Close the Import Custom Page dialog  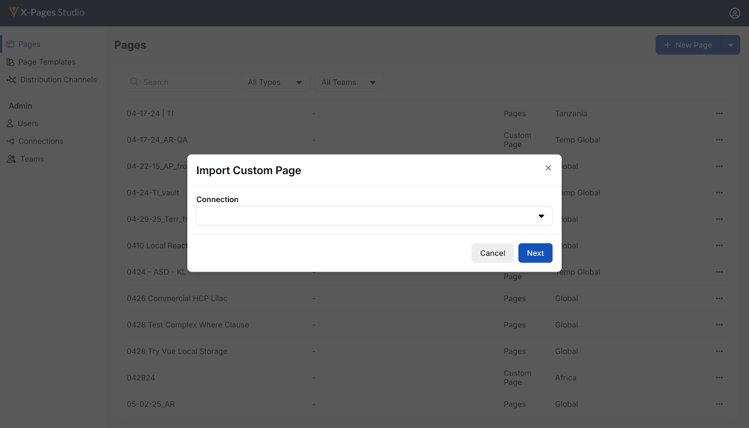pos(548,168)
